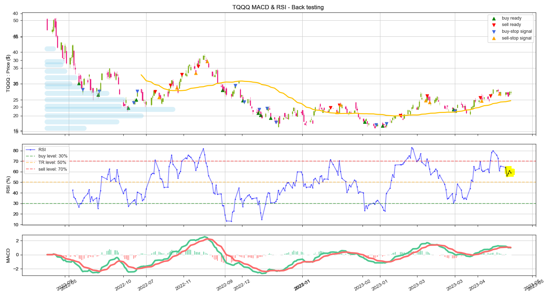This screenshot has width=544, height=294.
Task: Click the 2023-04 date label
Action: 477,285
